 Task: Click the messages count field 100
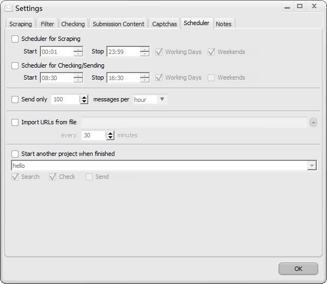pos(65,99)
